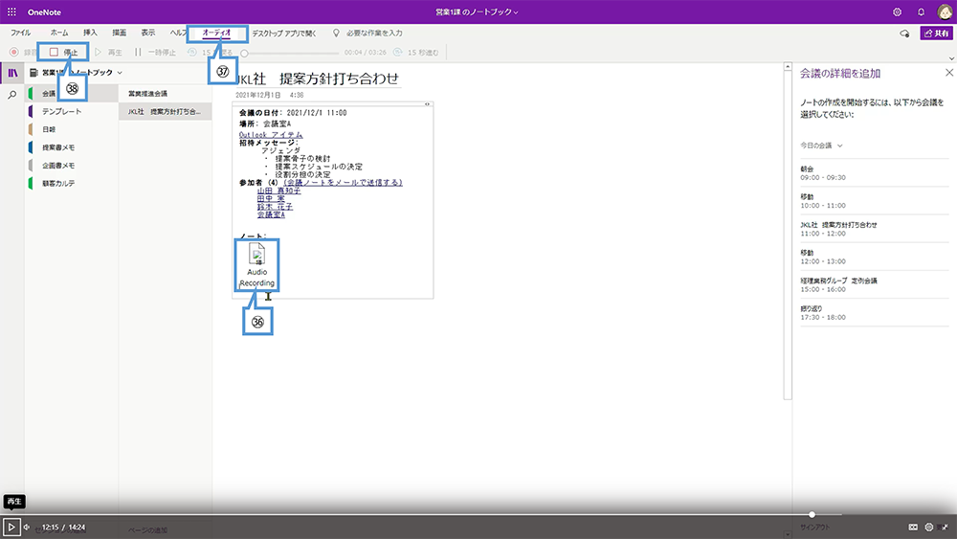This screenshot has height=539, width=957.
Task: Open the 営業推進会議 page
Action: pyautogui.click(x=166, y=94)
